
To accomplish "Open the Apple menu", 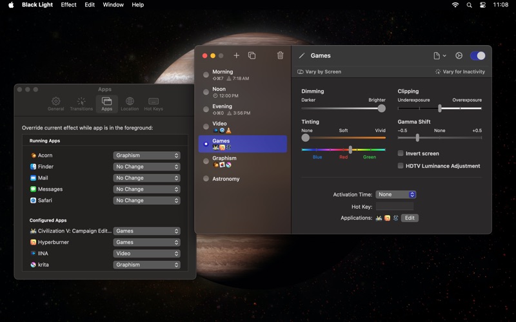I will [x=11, y=5].
